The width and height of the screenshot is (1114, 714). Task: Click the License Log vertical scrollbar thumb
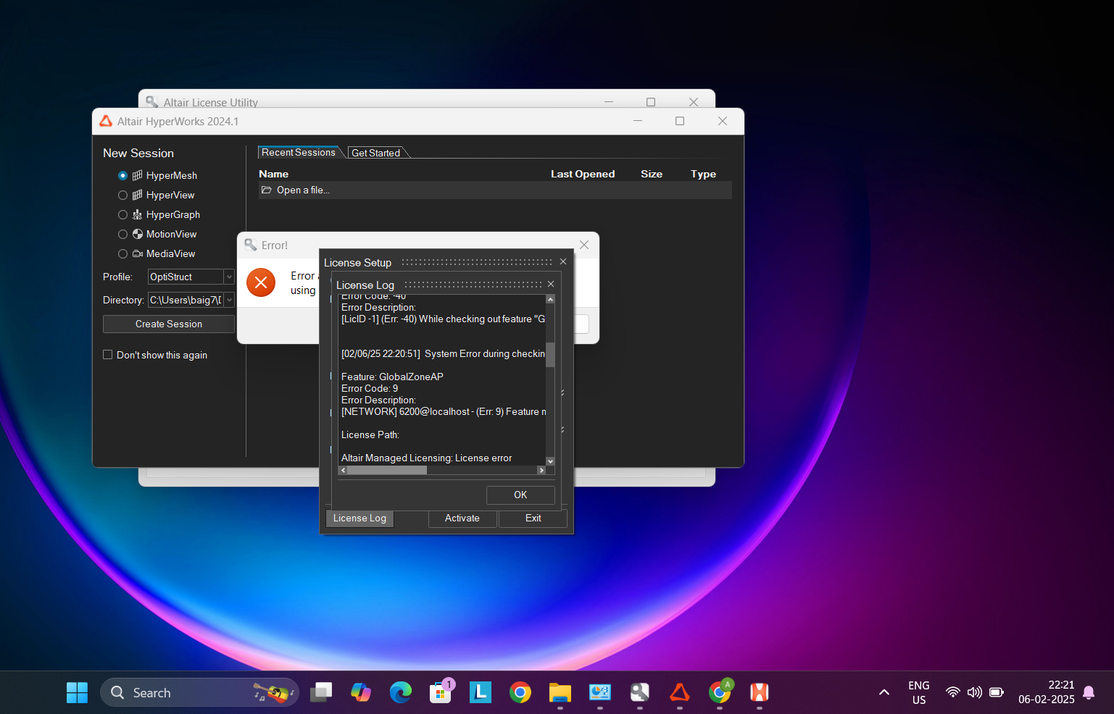coord(550,355)
